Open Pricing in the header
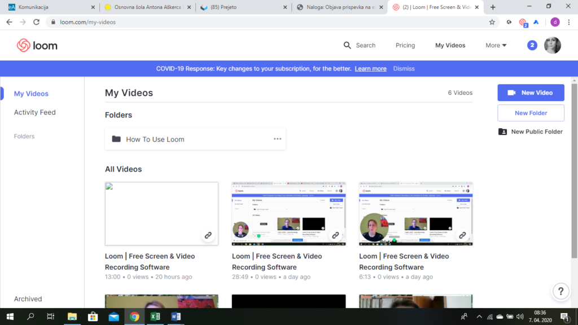 [405, 45]
